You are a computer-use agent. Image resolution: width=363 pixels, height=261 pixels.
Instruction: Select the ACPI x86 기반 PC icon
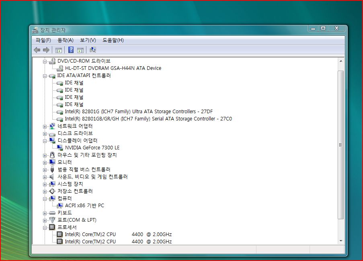point(60,206)
